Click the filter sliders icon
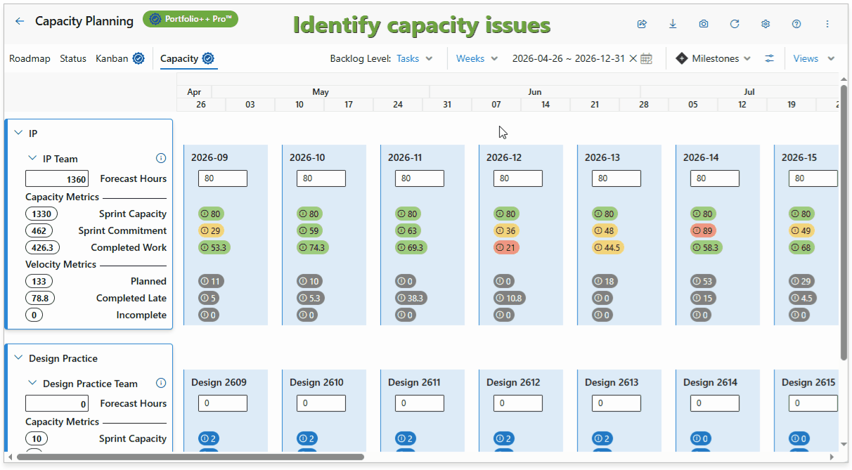 [770, 58]
